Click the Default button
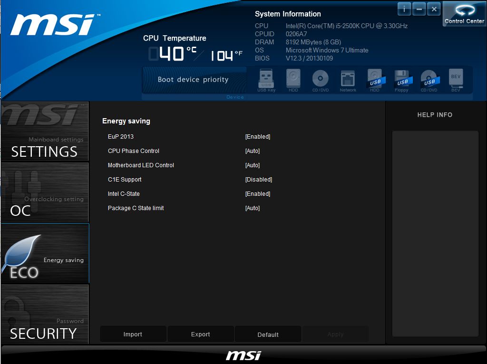The height and width of the screenshot is (364, 487). coord(268,334)
